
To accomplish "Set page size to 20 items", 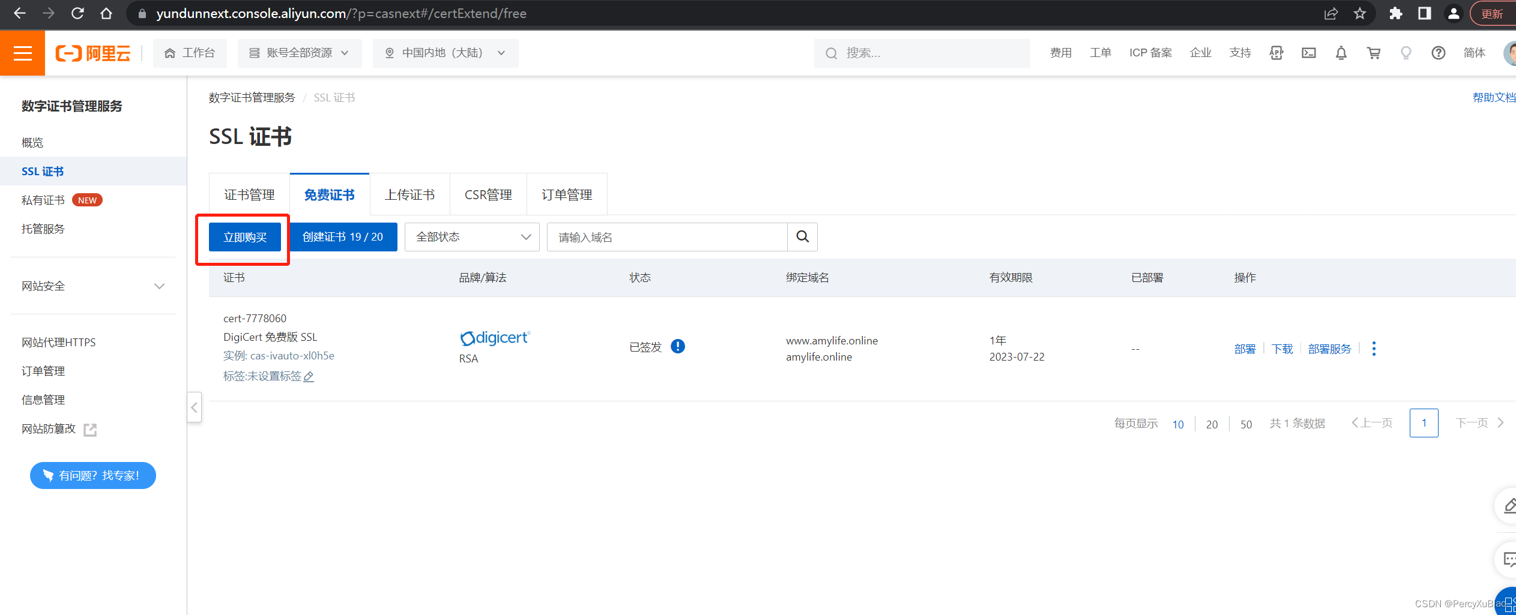I will point(1212,424).
